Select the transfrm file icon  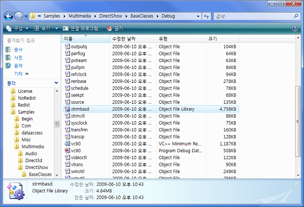pyautogui.click(x=67, y=130)
